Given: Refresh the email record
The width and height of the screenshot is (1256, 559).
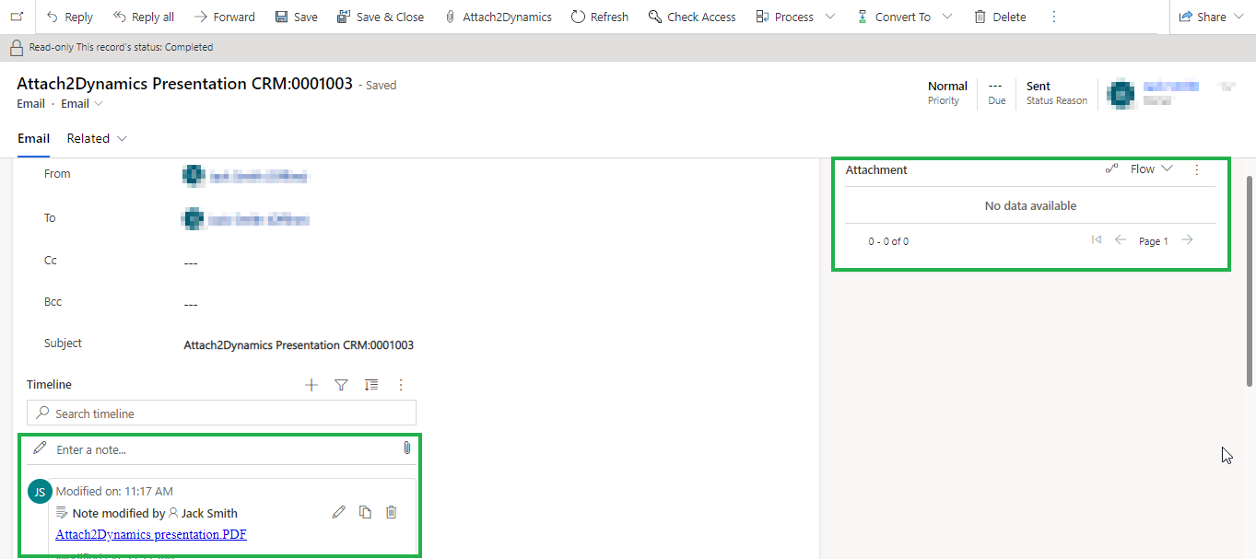Looking at the screenshot, I should click(599, 16).
